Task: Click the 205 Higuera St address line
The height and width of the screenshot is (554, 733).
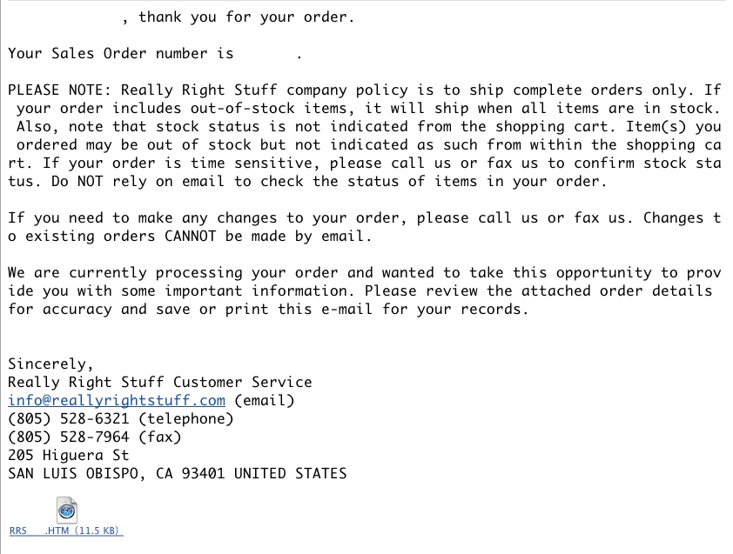Action: [69, 456]
